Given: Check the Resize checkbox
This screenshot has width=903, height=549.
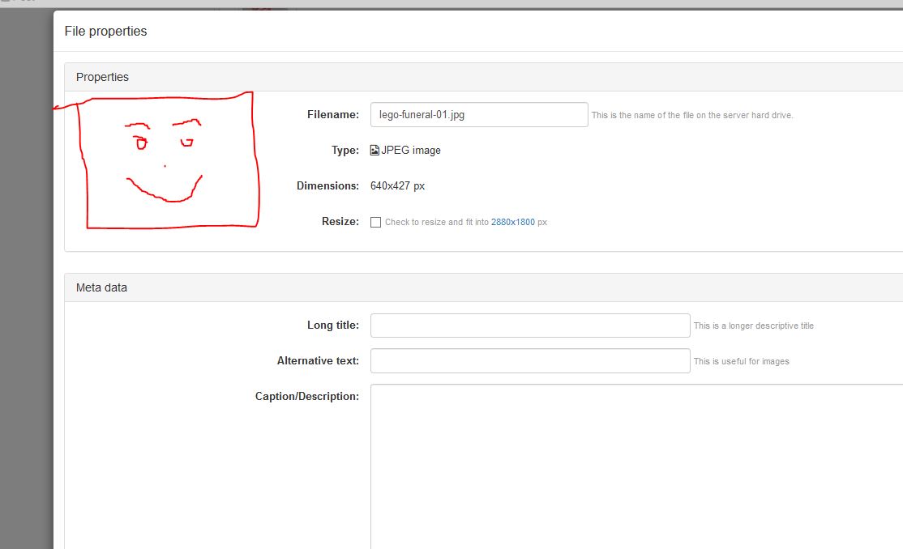Looking at the screenshot, I should [375, 222].
